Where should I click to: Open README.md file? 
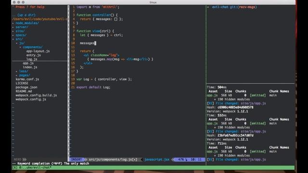click(24, 91)
